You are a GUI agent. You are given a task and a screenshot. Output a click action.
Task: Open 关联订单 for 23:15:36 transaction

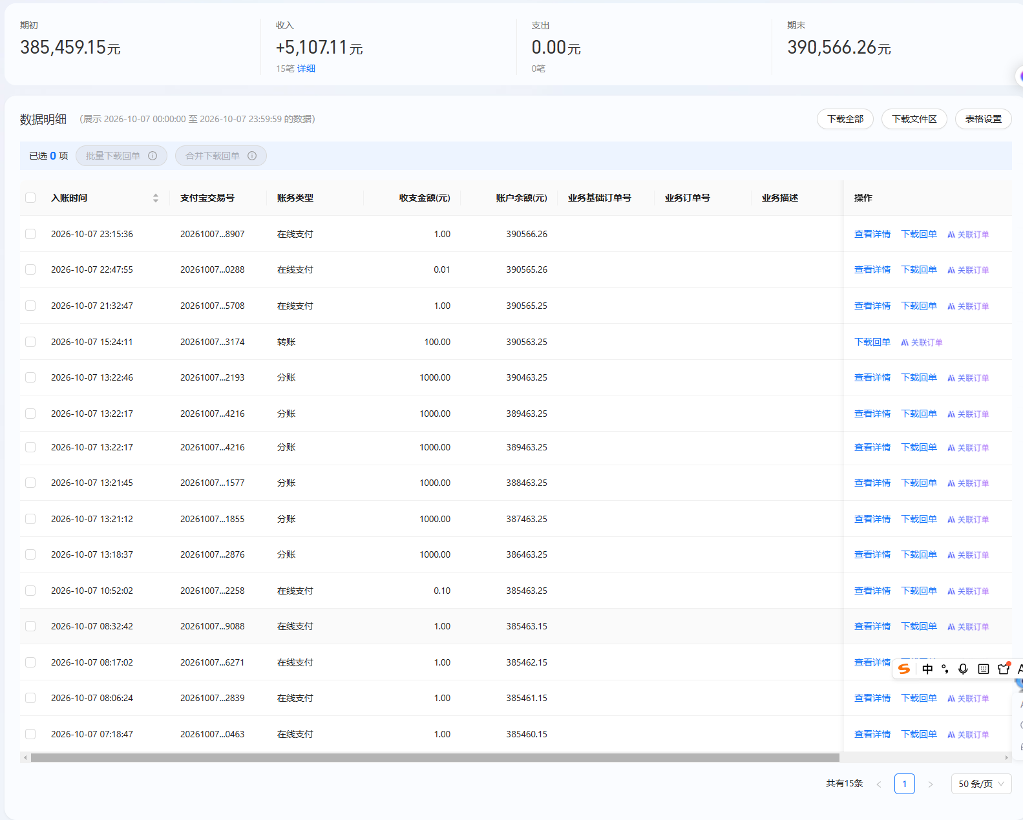coord(968,235)
